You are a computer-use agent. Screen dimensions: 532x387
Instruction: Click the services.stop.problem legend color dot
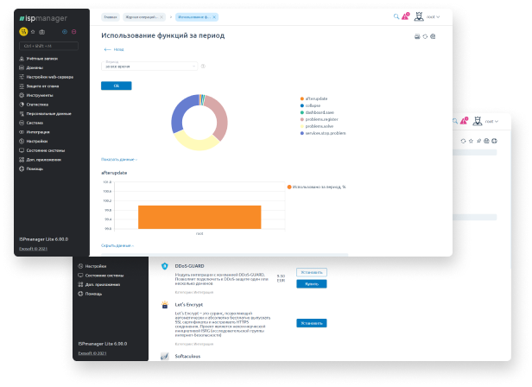tap(302, 133)
